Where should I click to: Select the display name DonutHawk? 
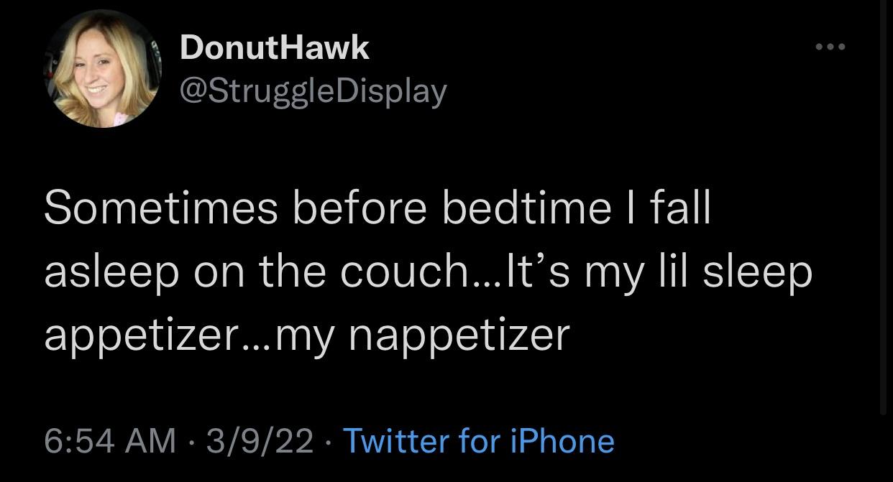coord(273,47)
